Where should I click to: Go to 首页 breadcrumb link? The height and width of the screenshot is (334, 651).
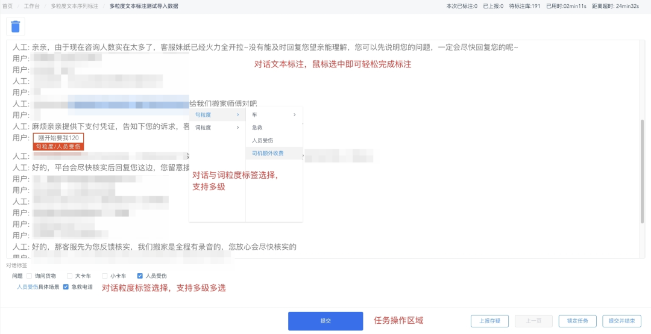[x=7, y=6]
